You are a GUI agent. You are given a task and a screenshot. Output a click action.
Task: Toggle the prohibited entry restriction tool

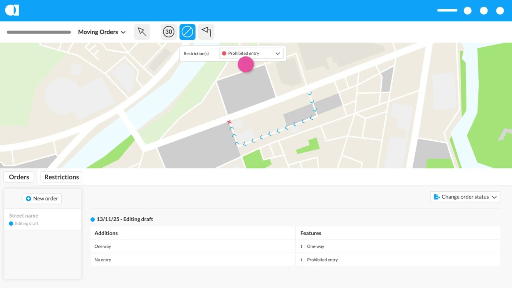[x=187, y=32]
